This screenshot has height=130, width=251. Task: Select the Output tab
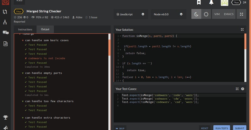pos(45,29)
